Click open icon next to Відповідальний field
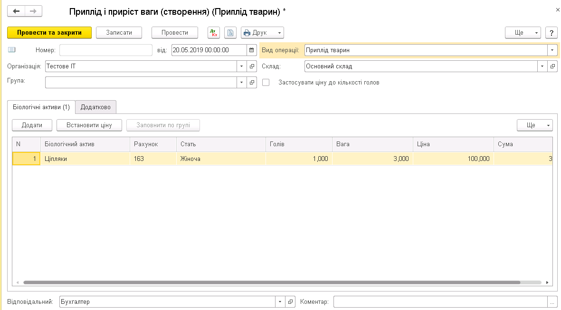The height and width of the screenshot is (310, 561). point(290,302)
